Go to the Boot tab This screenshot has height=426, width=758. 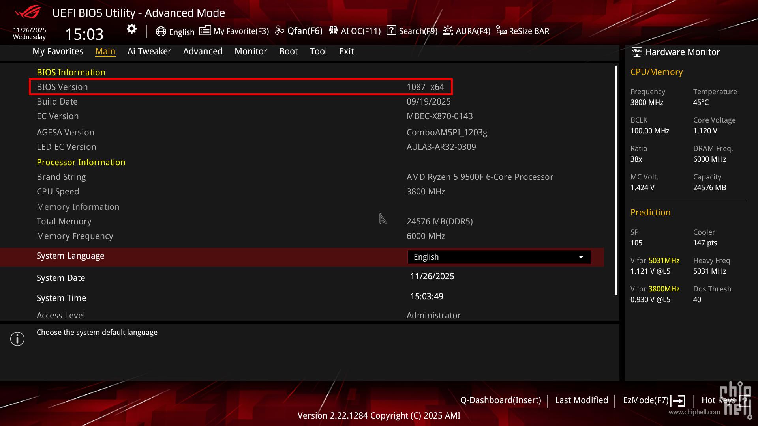click(288, 51)
